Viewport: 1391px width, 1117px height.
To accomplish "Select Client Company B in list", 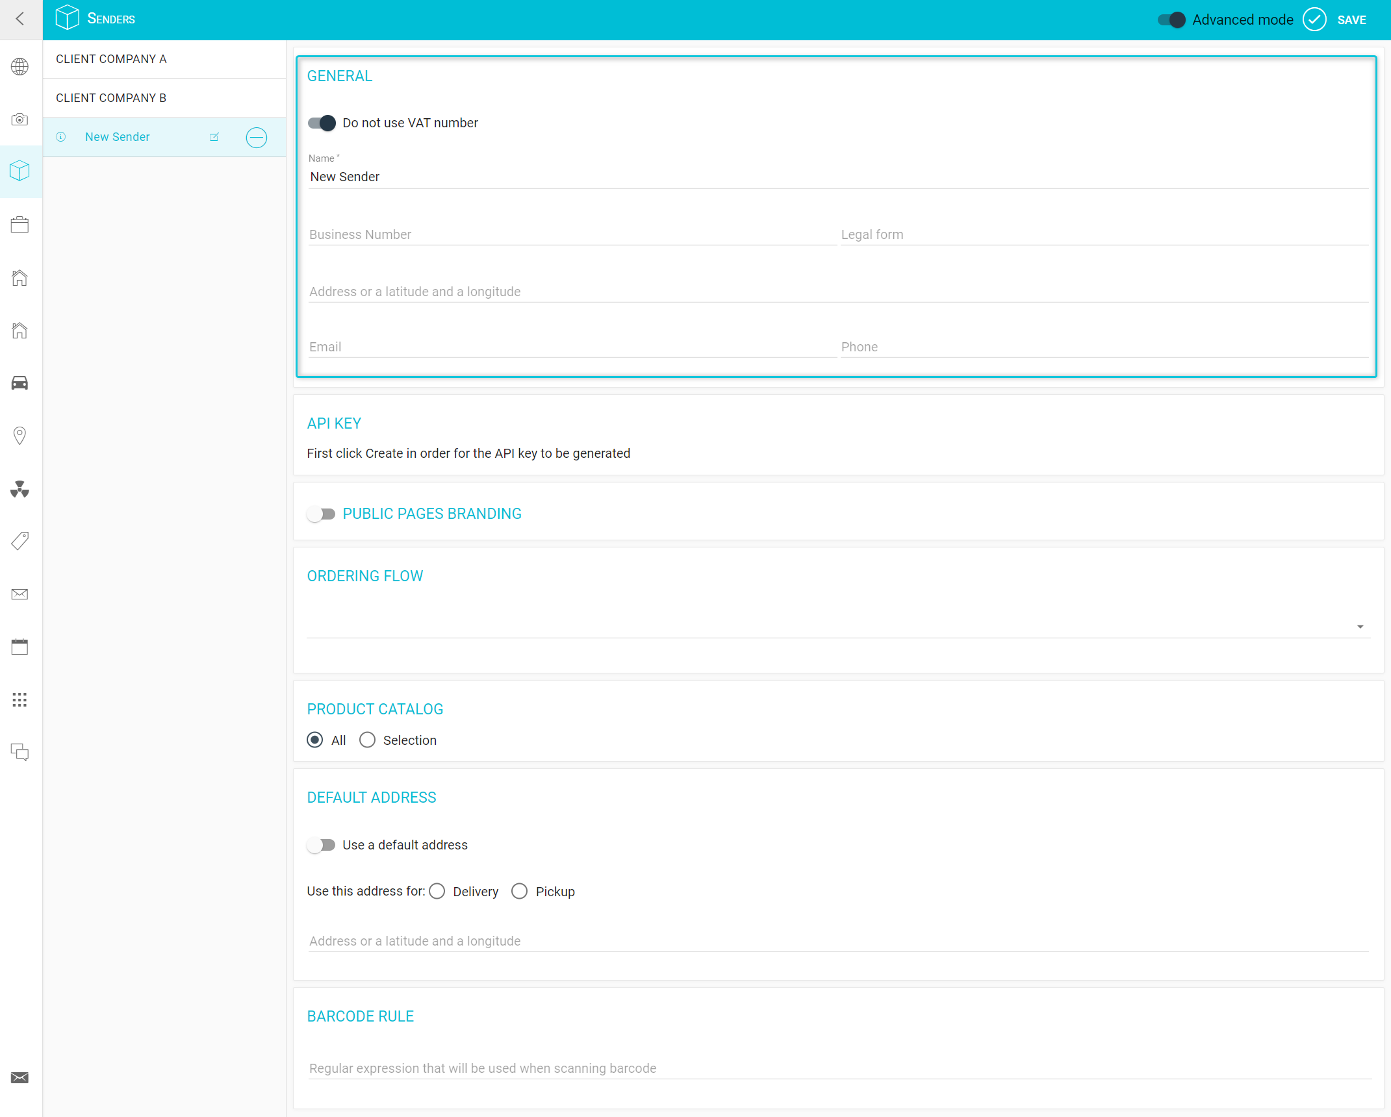I will click(164, 98).
